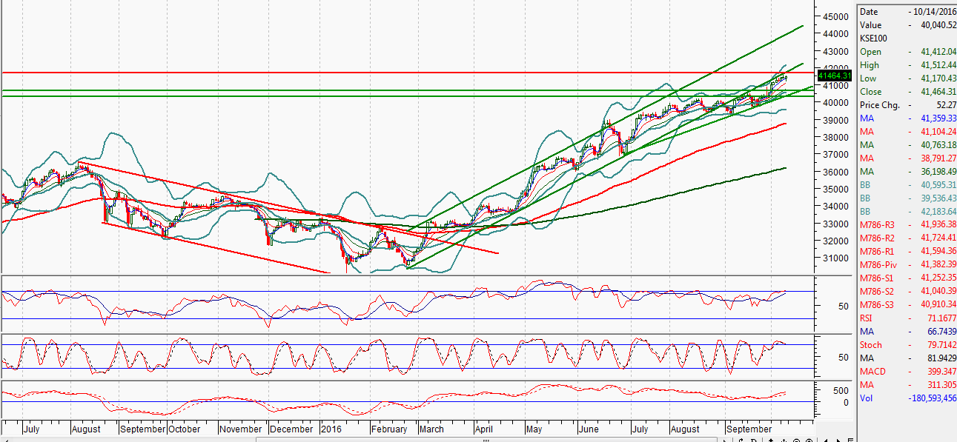The width and height of the screenshot is (957, 442).
Task: Select the M786-S3 support row
Action: click(907, 305)
